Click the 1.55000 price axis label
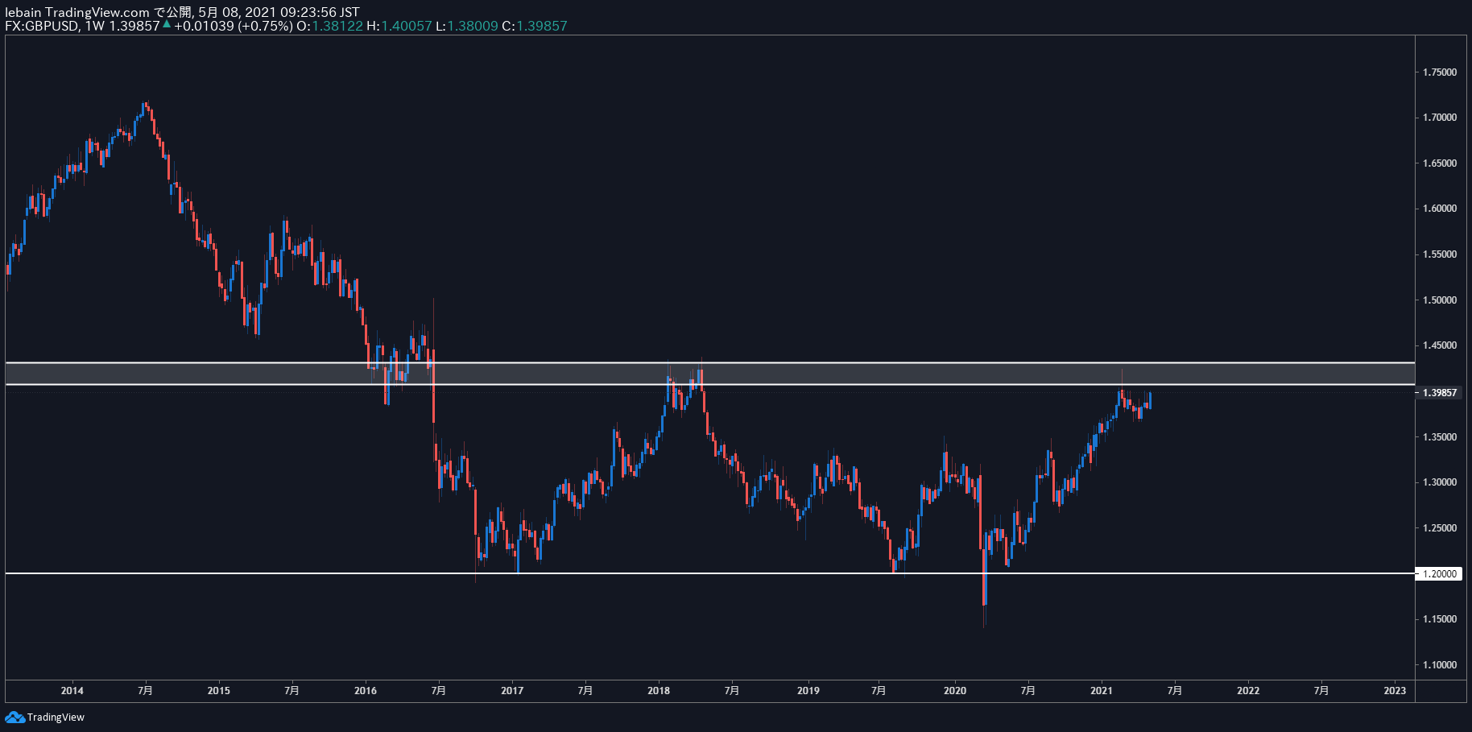Viewport: 1472px width, 732px height. [1440, 254]
